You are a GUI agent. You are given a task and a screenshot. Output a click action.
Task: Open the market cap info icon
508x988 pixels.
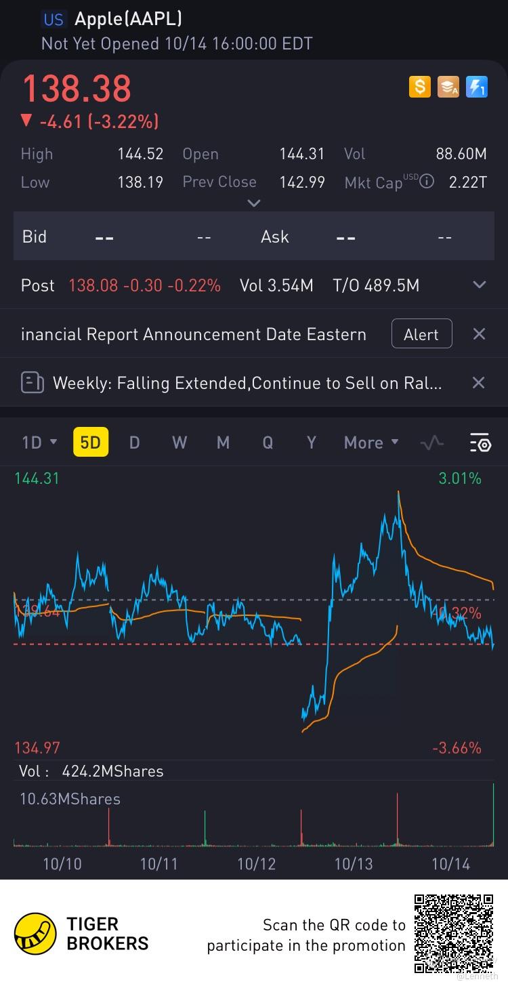pyautogui.click(x=427, y=181)
